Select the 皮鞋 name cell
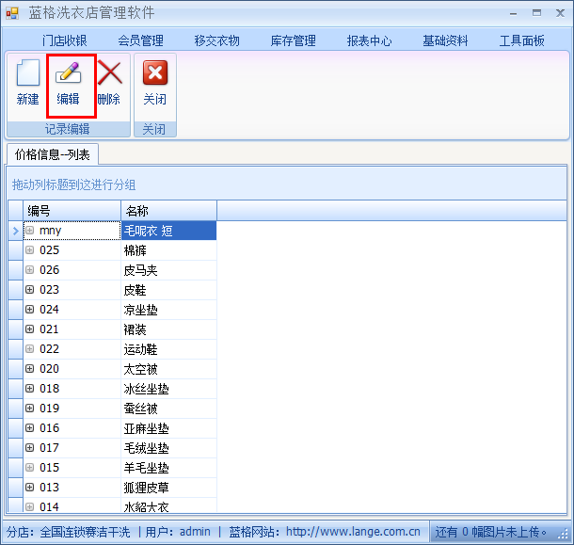 (x=168, y=290)
